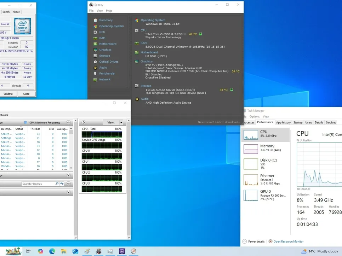The width and height of the screenshot is (342, 256).
Task: Open Microsoft Edge from taskbar
Action: click(x=52, y=251)
